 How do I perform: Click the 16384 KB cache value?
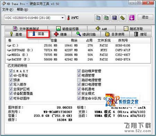click(64, 120)
